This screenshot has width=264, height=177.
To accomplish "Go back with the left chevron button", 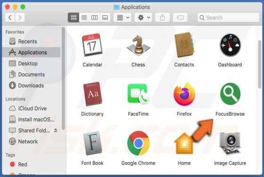I will (10, 17).
